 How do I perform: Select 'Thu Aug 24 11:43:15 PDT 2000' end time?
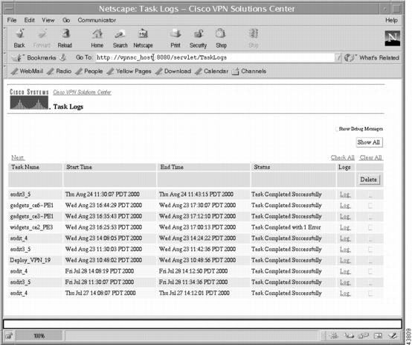[x=196, y=194]
